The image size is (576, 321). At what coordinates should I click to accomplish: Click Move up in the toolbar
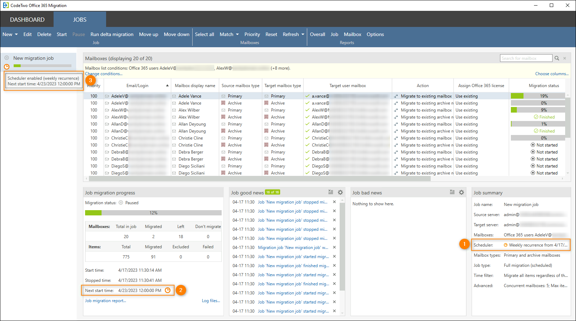(x=148, y=34)
